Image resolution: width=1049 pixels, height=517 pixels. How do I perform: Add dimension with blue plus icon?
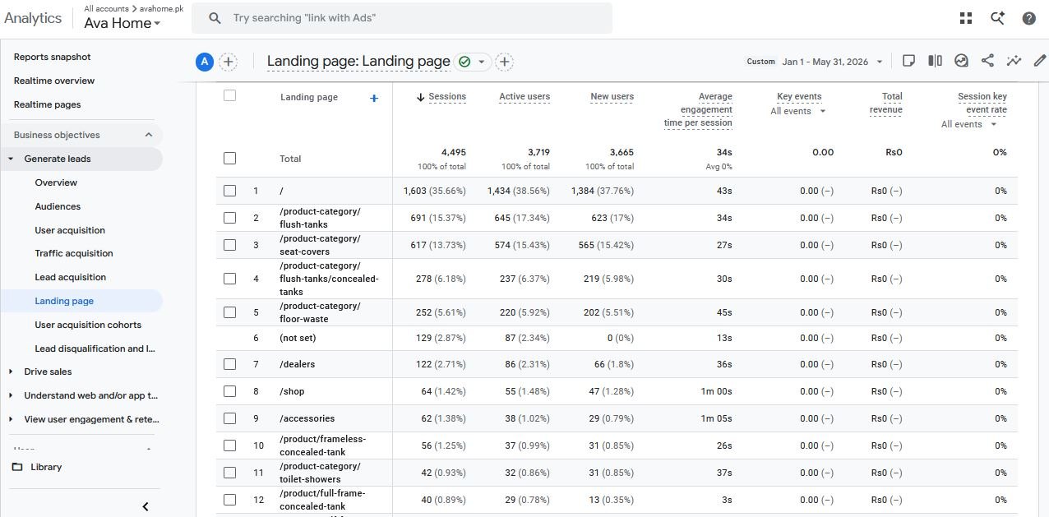pos(374,98)
